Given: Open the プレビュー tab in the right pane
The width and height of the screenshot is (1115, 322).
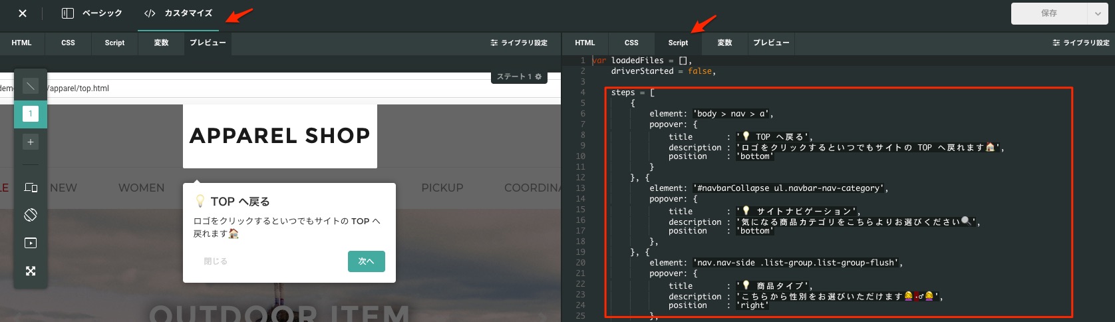Looking at the screenshot, I should 771,43.
